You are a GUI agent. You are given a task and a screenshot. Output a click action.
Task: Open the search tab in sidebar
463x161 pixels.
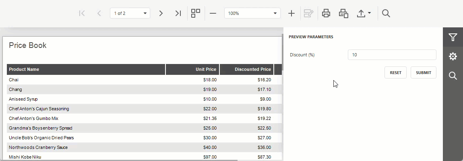pos(453,76)
